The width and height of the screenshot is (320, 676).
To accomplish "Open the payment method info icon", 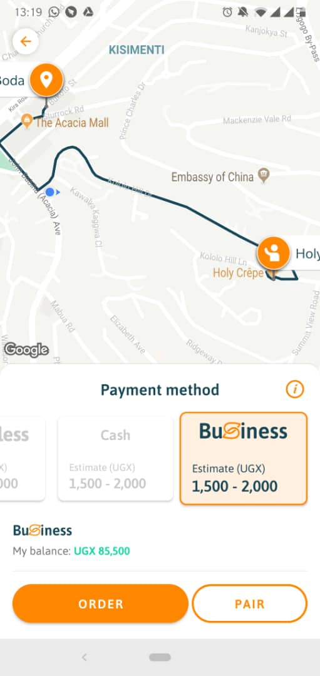I will (x=295, y=390).
